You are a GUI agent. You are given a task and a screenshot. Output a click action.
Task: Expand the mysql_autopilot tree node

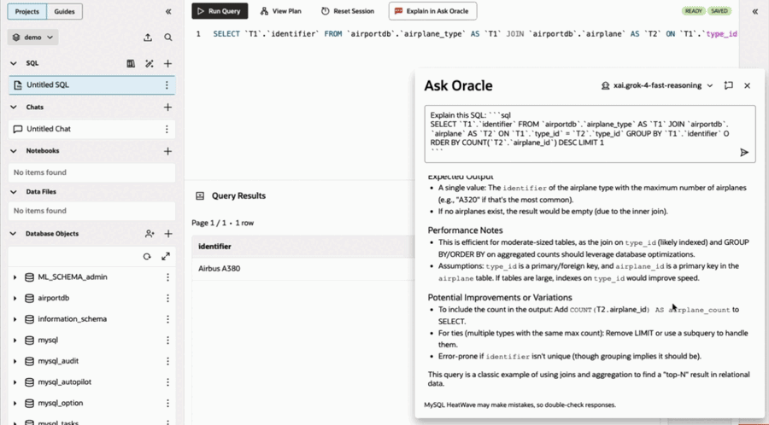pos(15,382)
